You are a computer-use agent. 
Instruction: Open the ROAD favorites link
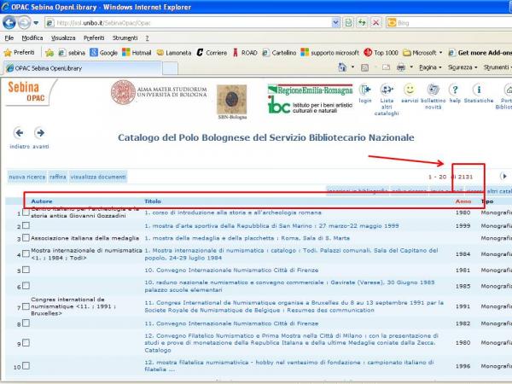pos(245,53)
